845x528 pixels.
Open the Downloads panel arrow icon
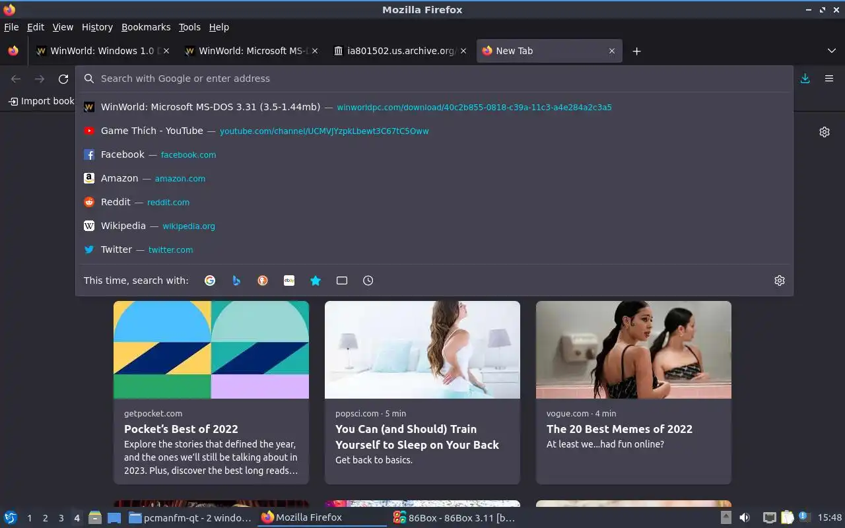coord(805,79)
